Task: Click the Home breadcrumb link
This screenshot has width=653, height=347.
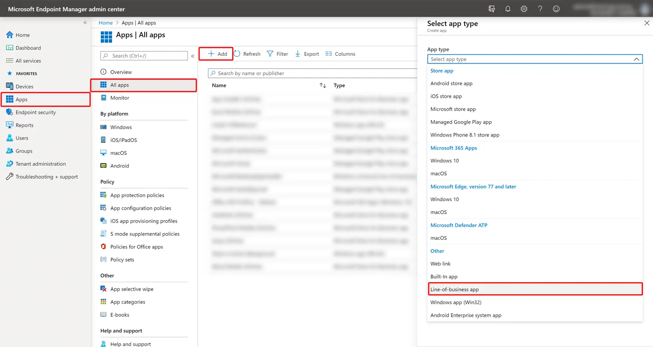Action: [x=106, y=23]
